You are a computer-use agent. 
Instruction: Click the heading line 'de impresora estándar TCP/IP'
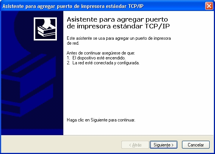[118, 26]
